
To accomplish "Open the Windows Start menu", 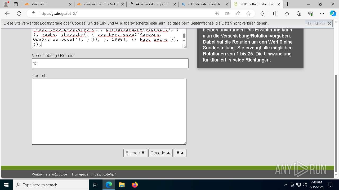I will click(x=6, y=185).
